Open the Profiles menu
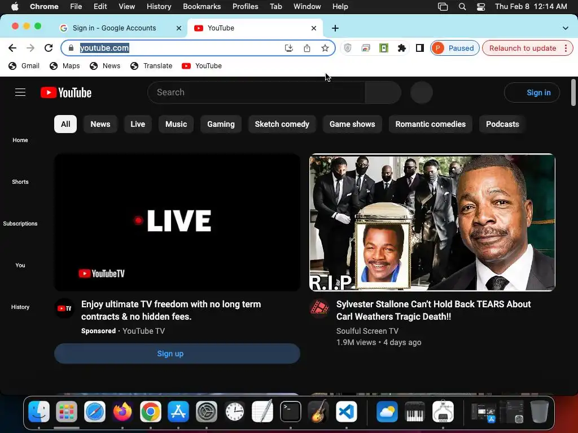This screenshot has height=433, width=578. tap(245, 7)
